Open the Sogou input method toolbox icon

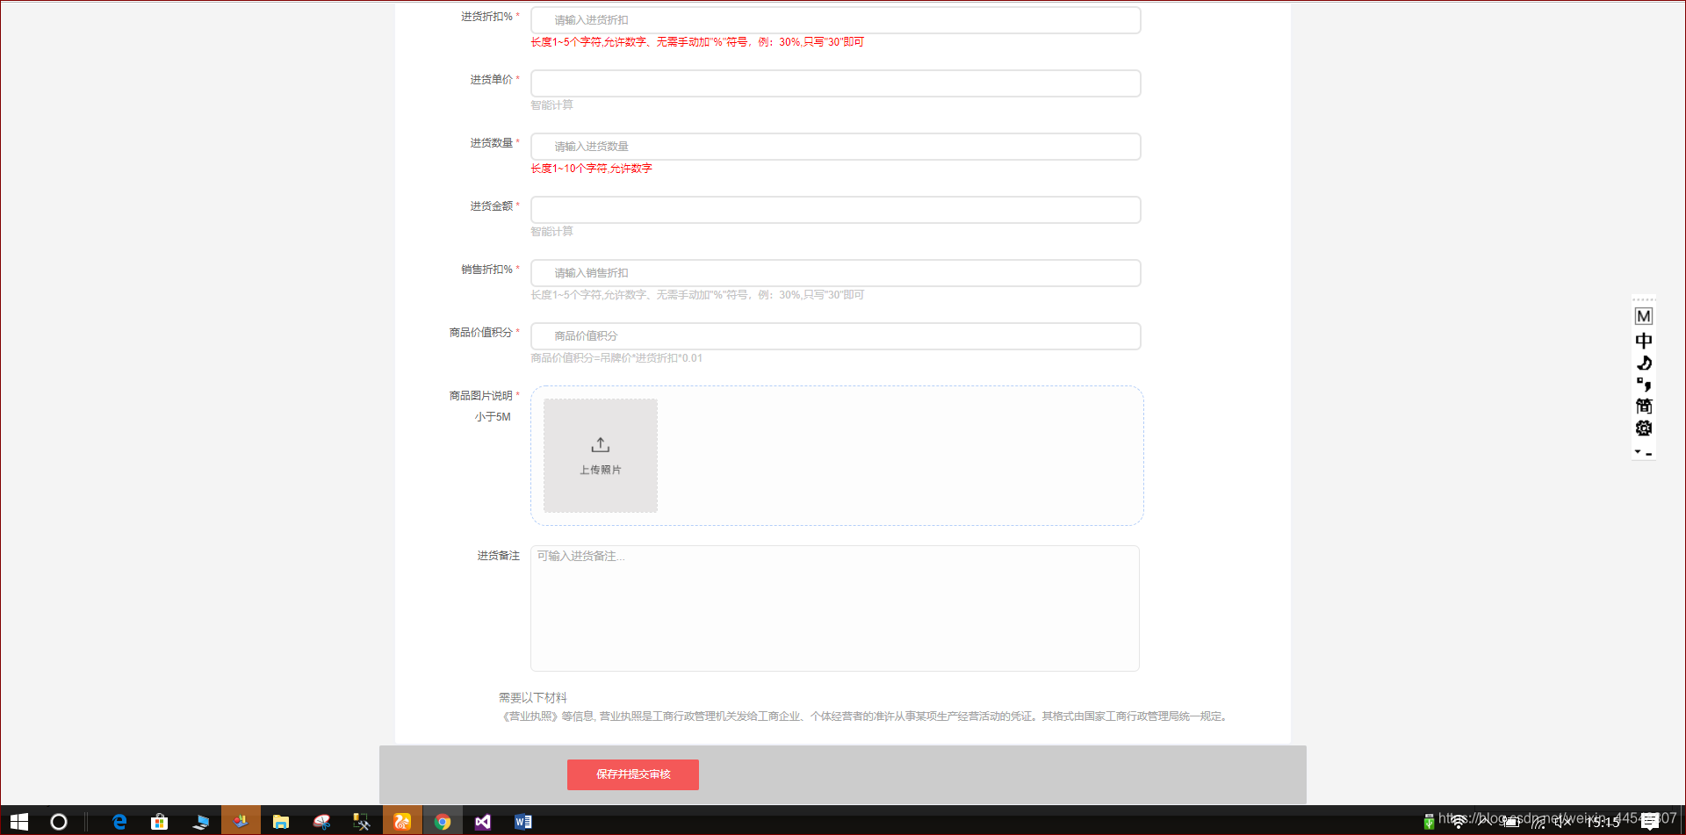click(1644, 428)
